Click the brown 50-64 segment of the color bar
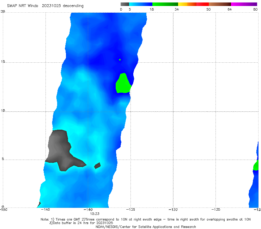Screen dimensions: 261x229 [x=220, y=4]
